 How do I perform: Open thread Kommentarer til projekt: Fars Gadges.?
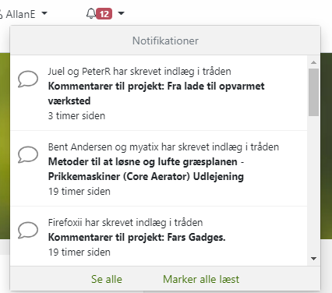tap(136, 237)
